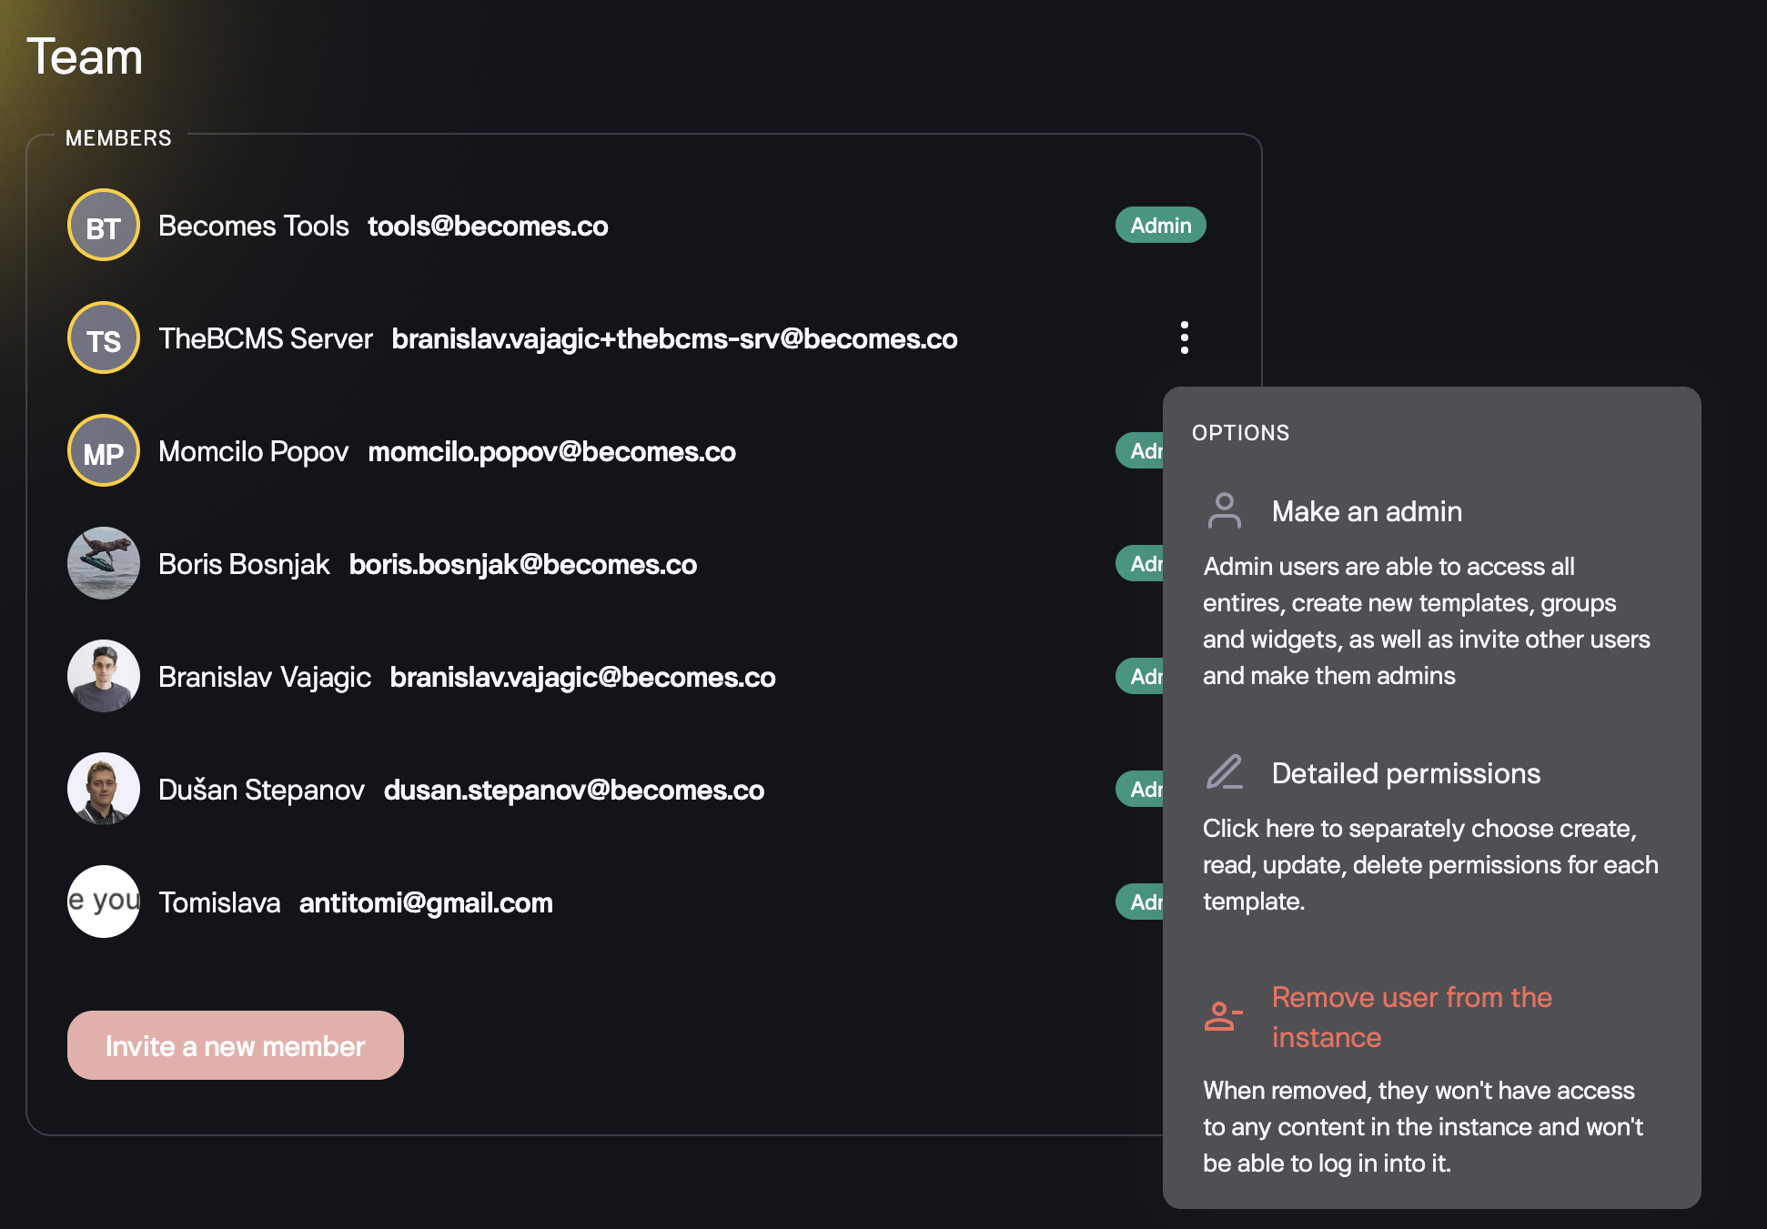
Task: Click antitomi@gmail.com email address
Action: 426,903
